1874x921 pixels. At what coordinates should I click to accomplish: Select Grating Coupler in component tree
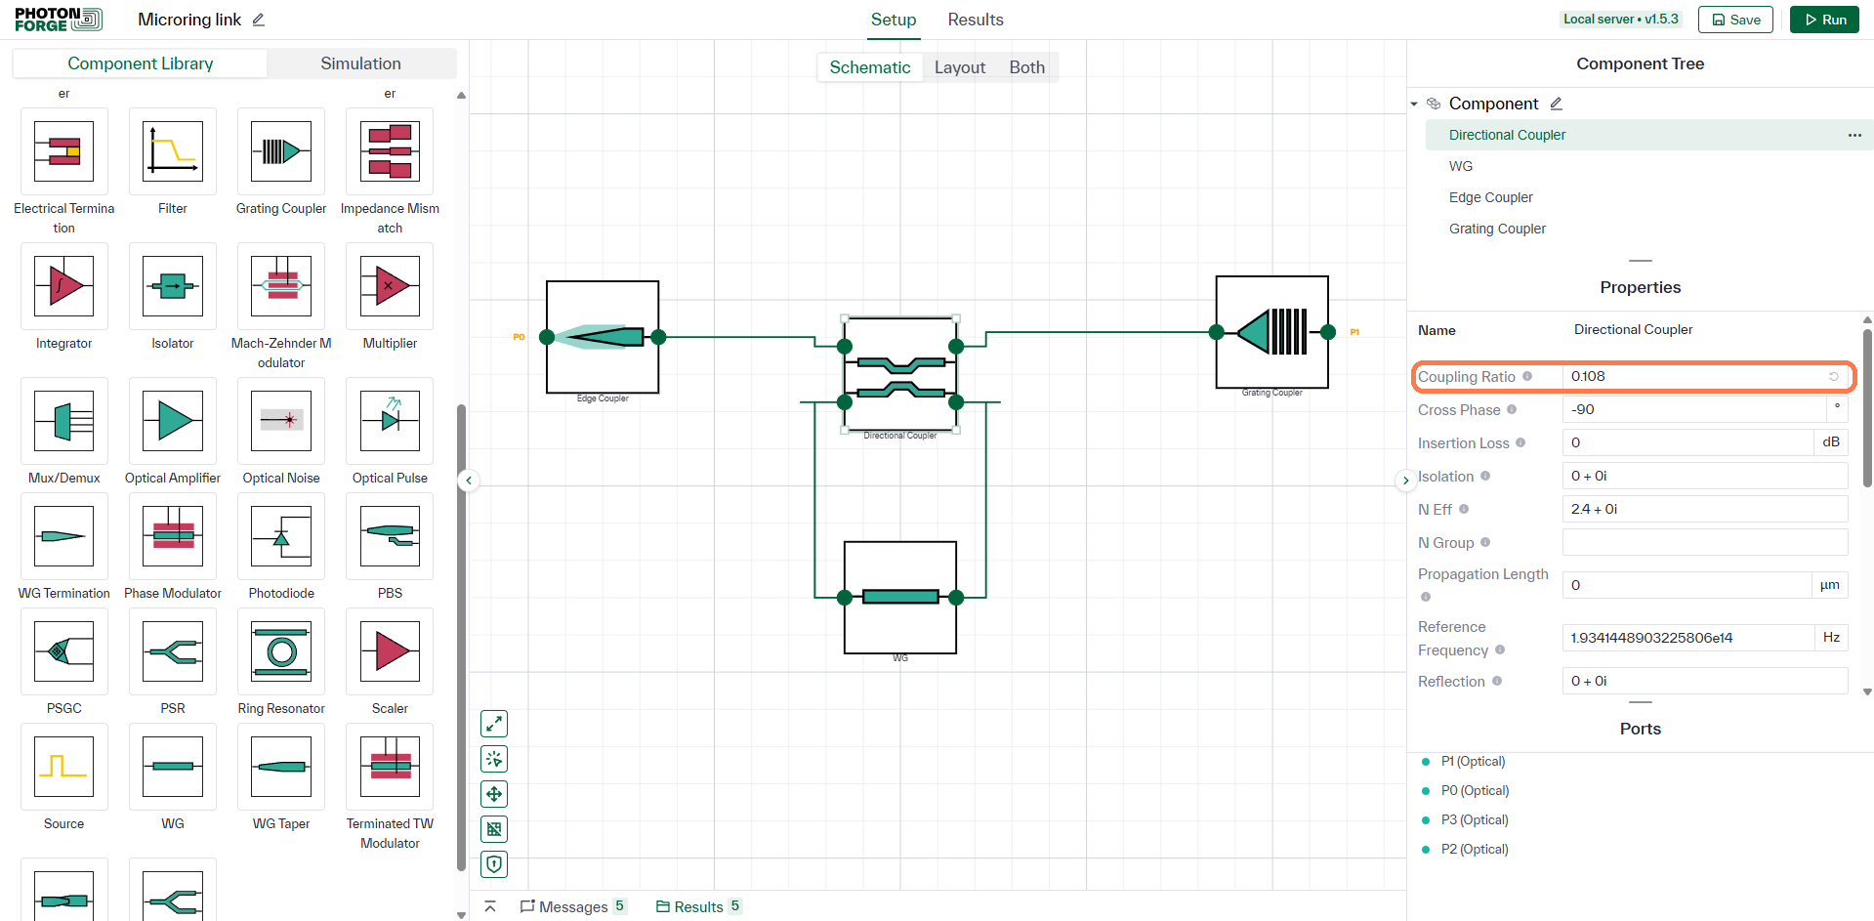[x=1497, y=229]
